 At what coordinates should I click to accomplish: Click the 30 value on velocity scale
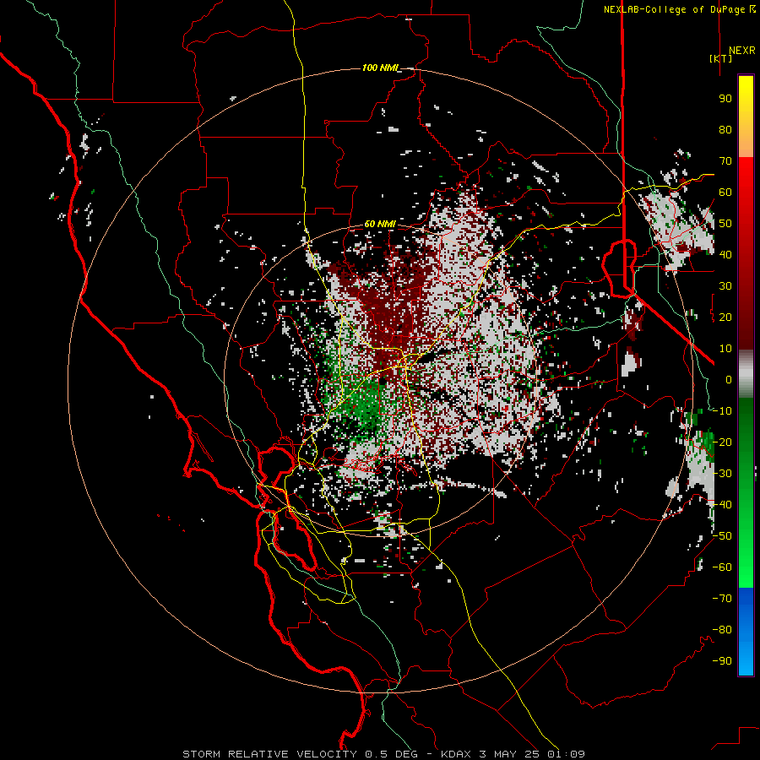(725, 286)
